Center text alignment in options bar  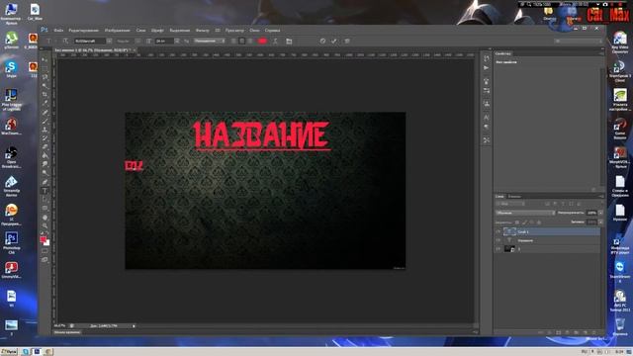[x=241, y=41]
